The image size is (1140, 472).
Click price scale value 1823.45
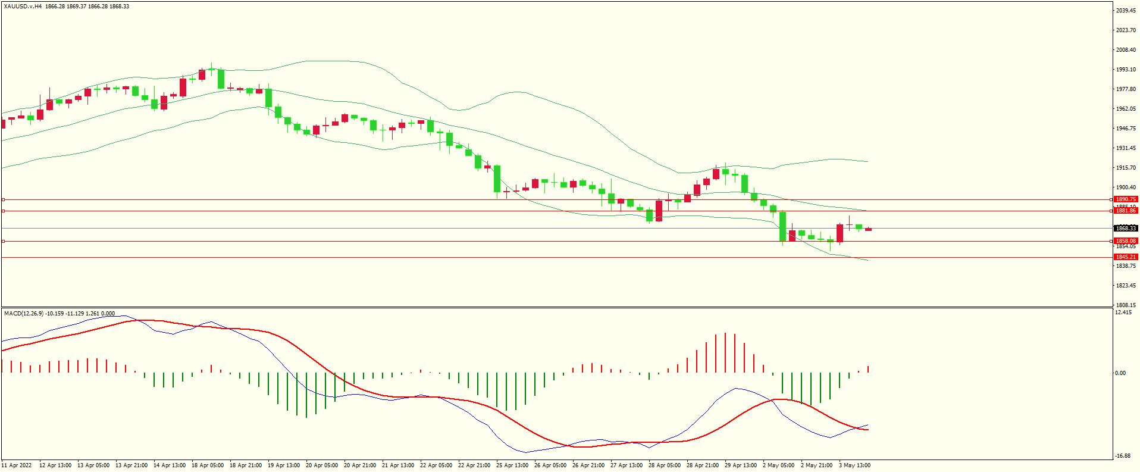tap(1126, 286)
